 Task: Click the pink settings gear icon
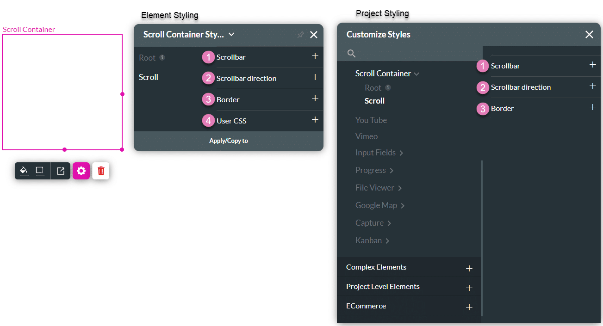81,171
